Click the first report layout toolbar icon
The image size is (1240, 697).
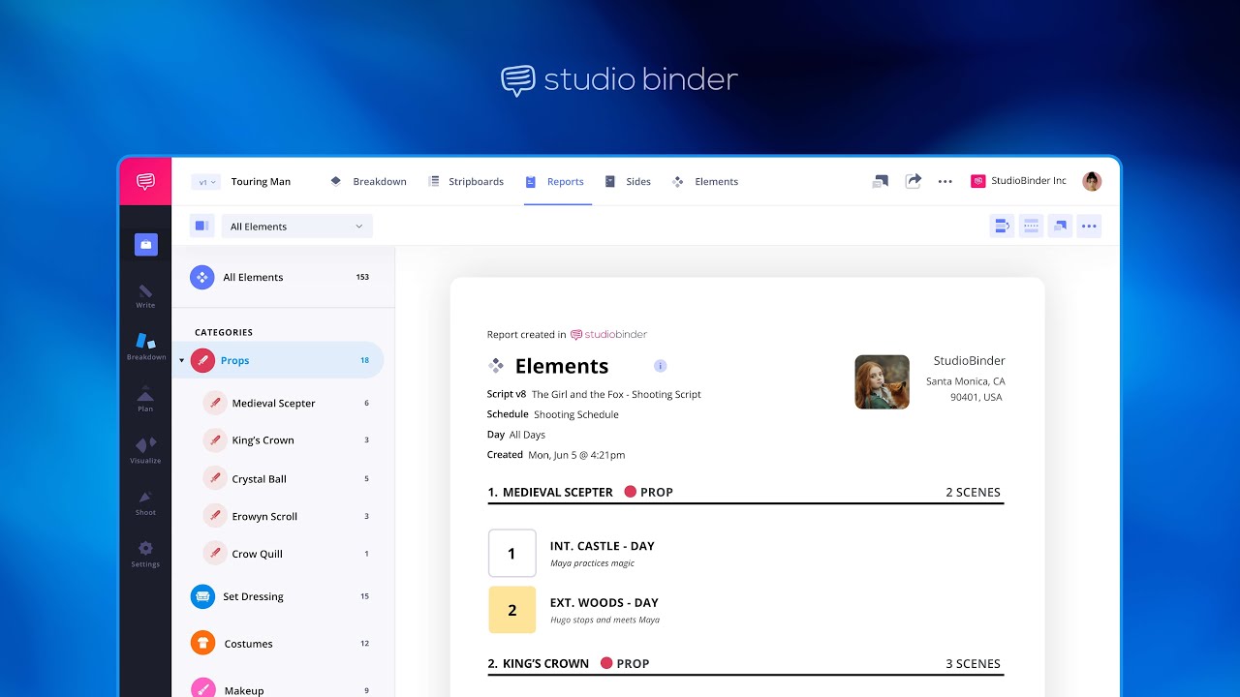pyautogui.click(x=1002, y=227)
